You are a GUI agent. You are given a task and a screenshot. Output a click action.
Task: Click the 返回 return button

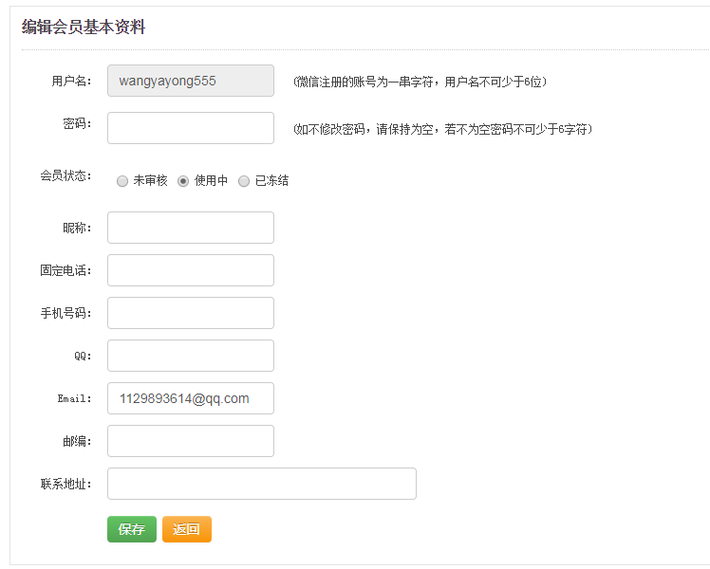click(x=187, y=529)
